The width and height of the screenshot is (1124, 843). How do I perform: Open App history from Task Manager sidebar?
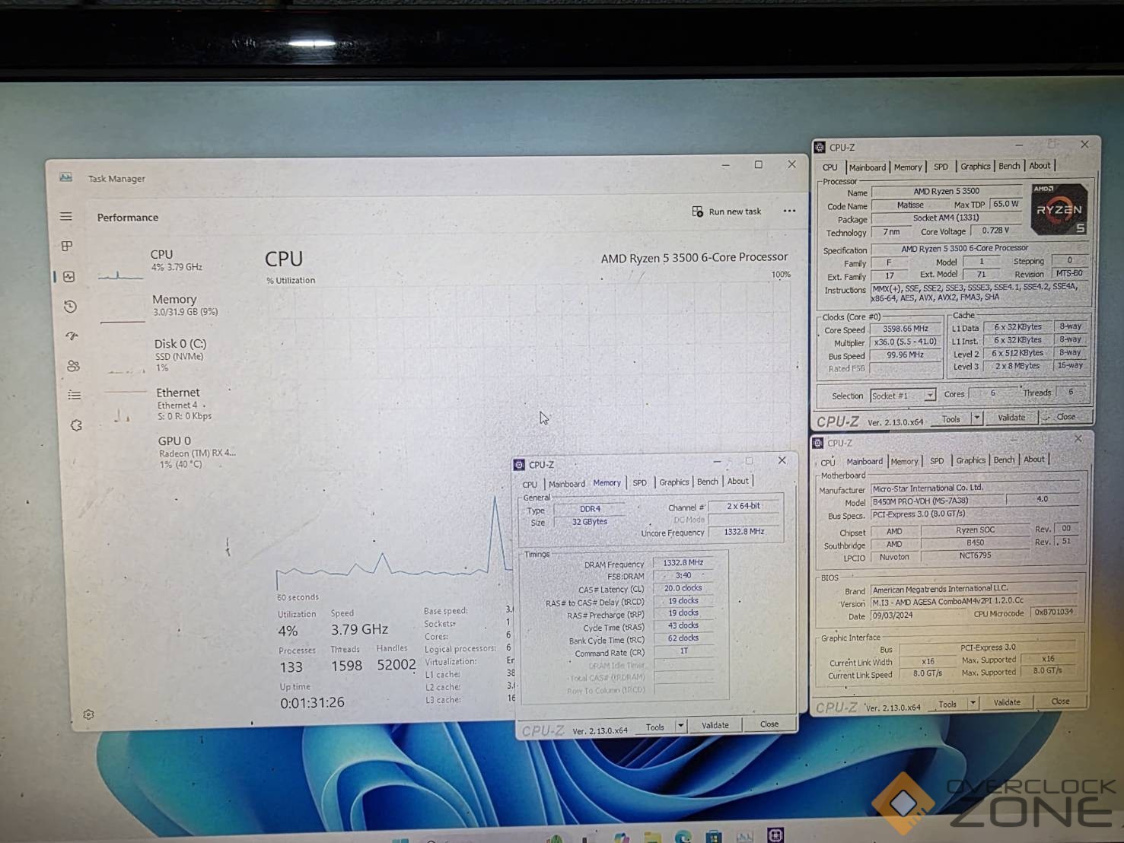coord(70,307)
